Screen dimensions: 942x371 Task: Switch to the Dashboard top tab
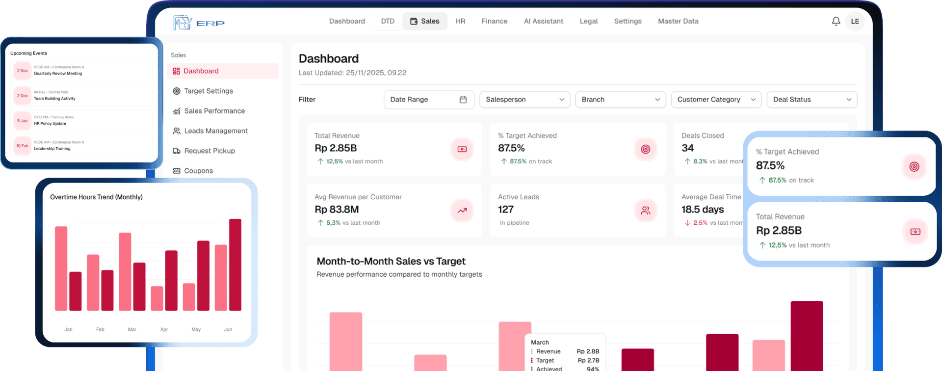347,21
